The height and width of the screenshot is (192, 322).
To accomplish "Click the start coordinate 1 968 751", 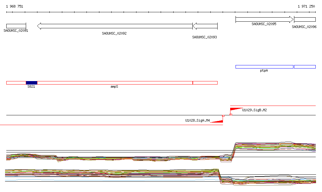I will pos(14,6).
